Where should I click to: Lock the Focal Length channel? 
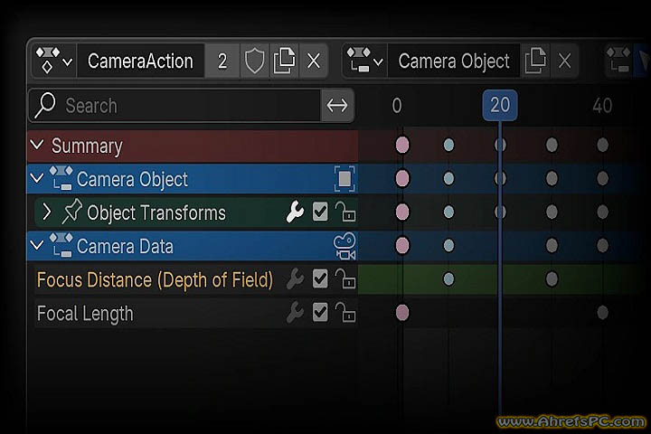click(x=345, y=312)
